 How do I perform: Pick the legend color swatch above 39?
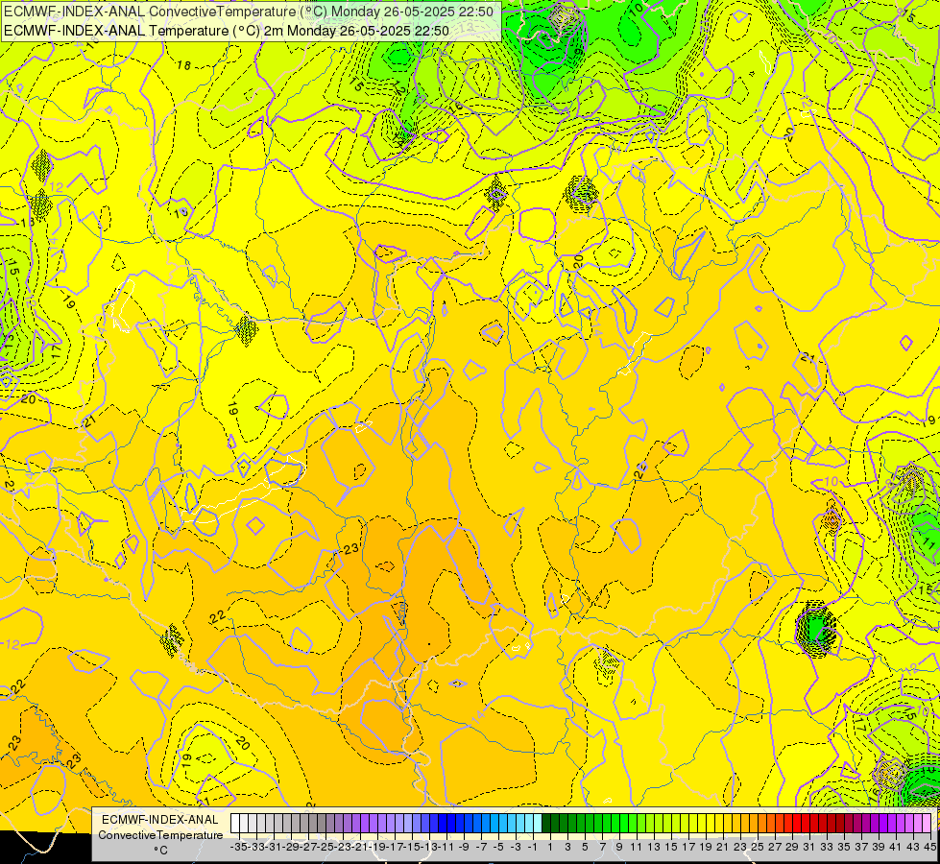coord(874,823)
